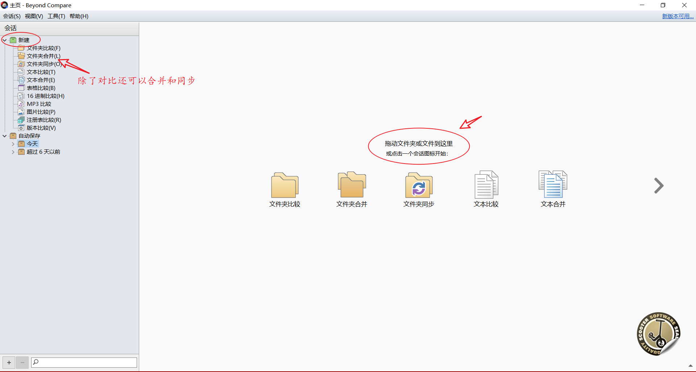The height and width of the screenshot is (372, 696).
Task: Select MP3 比较 tree label
Action: (x=39, y=104)
